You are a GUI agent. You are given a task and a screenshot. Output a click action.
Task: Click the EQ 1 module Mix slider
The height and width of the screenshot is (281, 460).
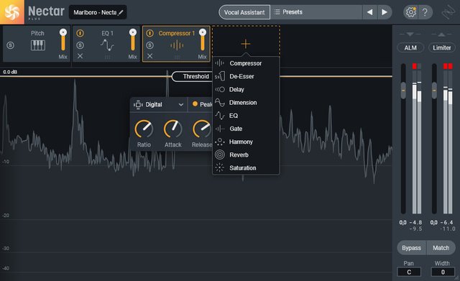pos(133,40)
